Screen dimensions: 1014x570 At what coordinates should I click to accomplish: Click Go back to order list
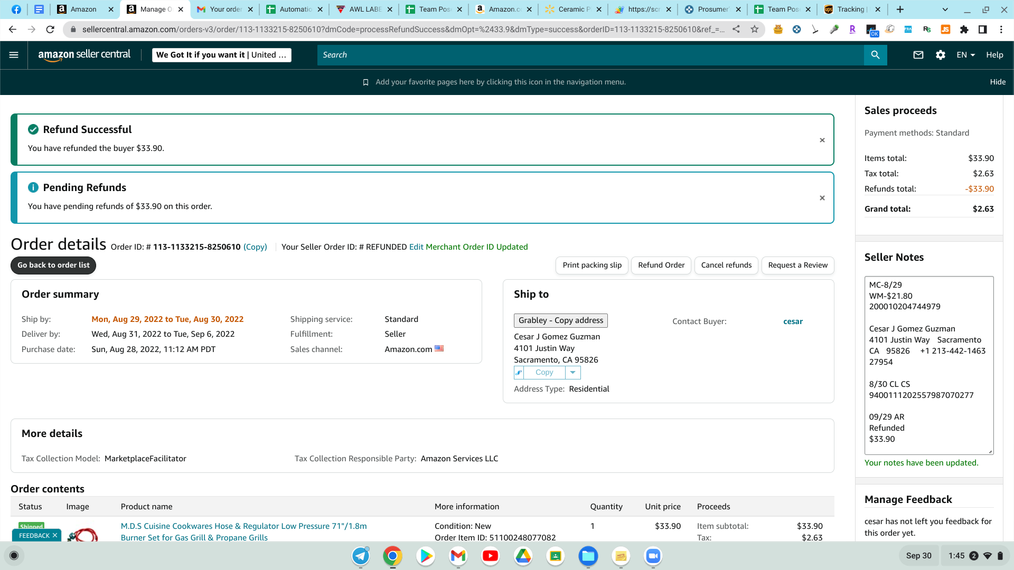click(x=53, y=265)
